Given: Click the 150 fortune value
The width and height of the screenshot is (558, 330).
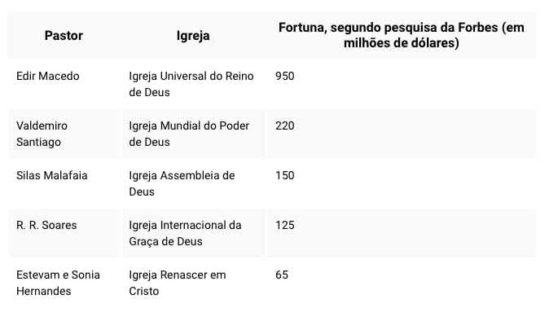Looking at the screenshot, I should pyautogui.click(x=284, y=175).
